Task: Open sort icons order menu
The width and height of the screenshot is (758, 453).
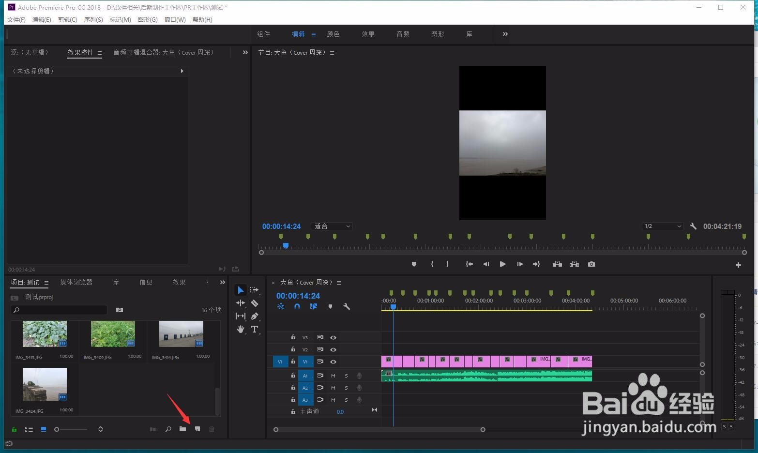Action: click(x=101, y=429)
